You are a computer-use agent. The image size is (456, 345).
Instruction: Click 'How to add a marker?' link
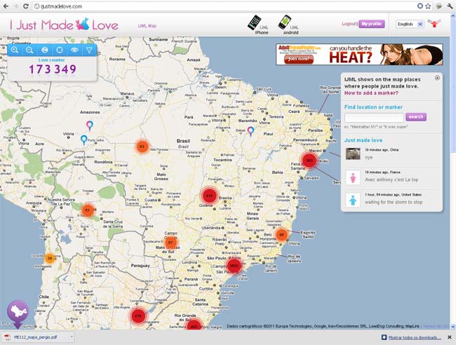(x=373, y=93)
